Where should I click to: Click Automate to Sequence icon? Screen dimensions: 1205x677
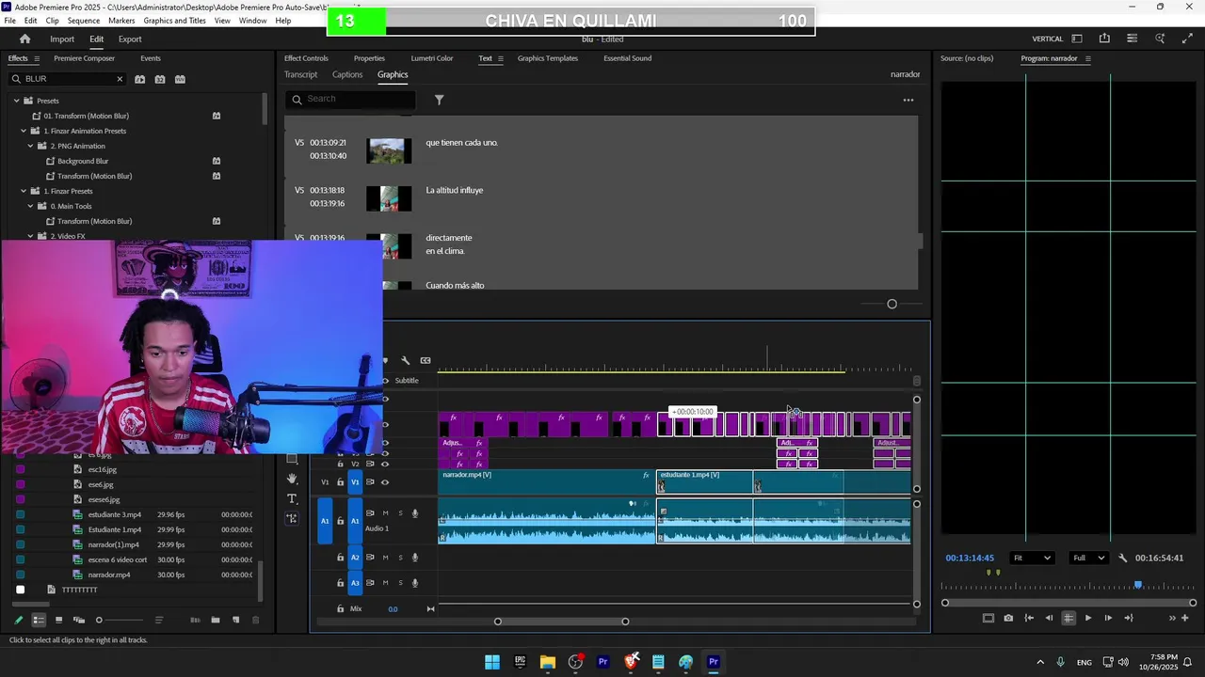[x=195, y=620]
